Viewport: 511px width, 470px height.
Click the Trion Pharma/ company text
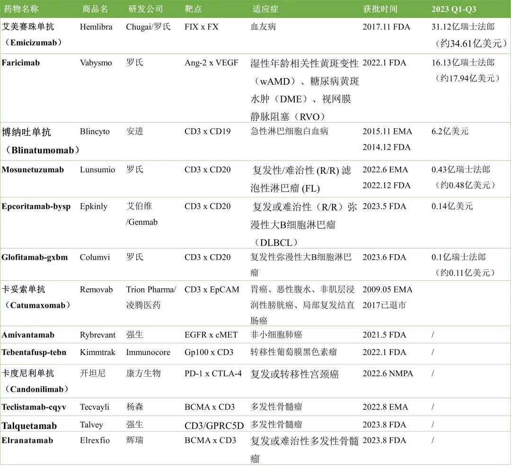point(151,290)
